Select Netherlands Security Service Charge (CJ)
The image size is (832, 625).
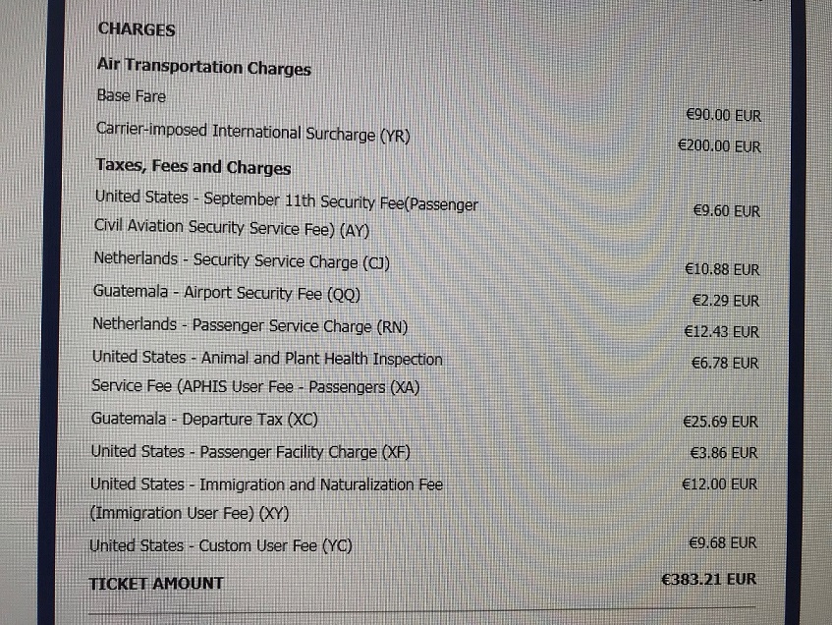(x=242, y=260)
